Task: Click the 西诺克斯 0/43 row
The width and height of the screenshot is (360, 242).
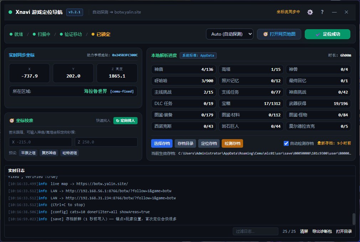Action: point(184,126)
